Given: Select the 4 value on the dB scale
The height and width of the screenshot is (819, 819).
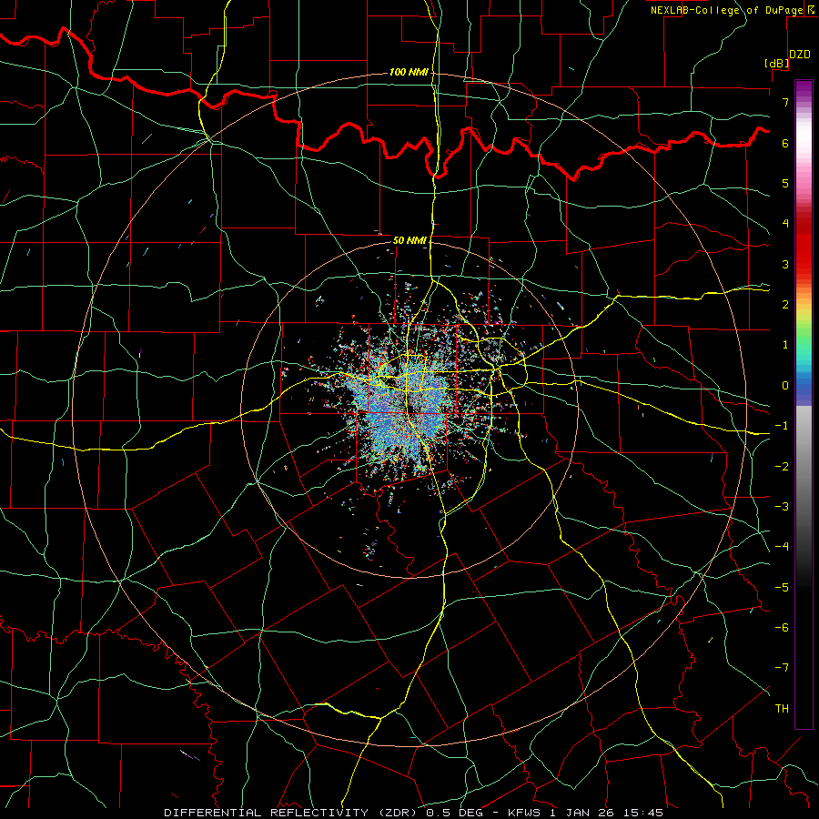Looking at the screenshot, I should tap(785, 224).
